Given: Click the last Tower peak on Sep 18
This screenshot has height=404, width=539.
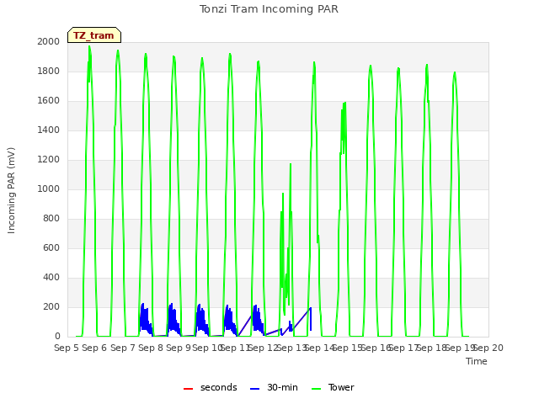Looking at the screenshot, I should [x=455, y=73].
